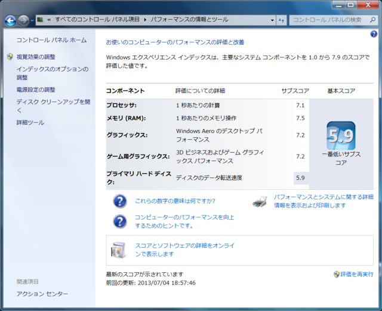Maximize the window
382x311 pixels.
(x=350, y=5)
